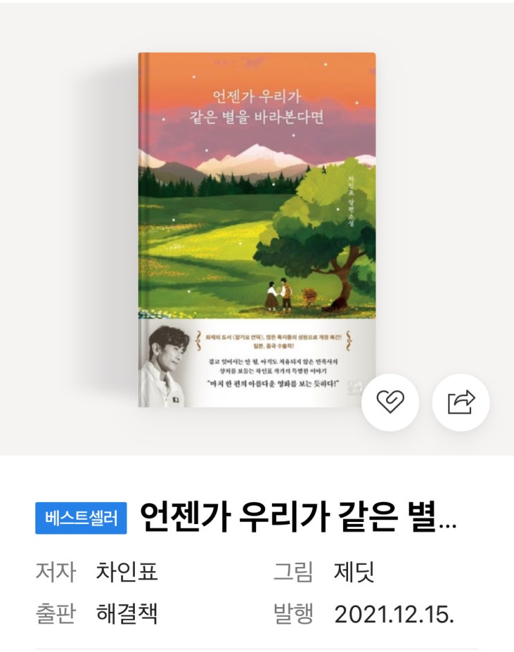Tap vertical 차인표 장편소설 text on cover
Image resolution: width=514 pixels, height=652 pixels.
coord(350,200)
